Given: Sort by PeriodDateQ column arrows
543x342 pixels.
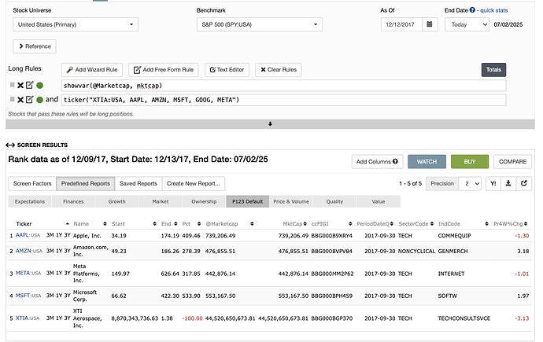Looking at the screenshot, I should click(x=392, y=224).
